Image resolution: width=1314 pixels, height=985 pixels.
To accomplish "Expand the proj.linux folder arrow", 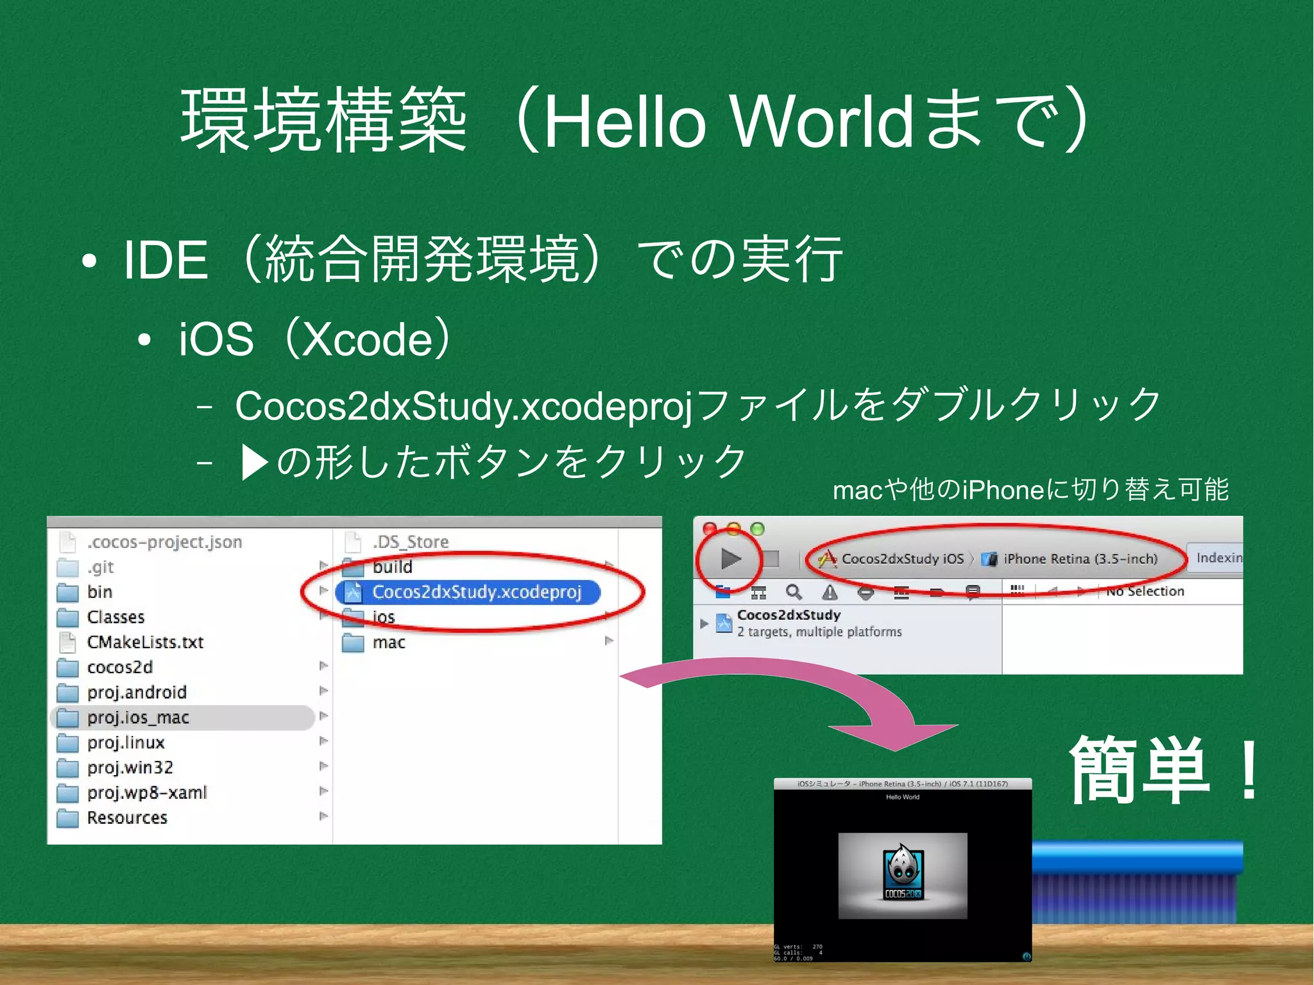I will (x=324, y=741).
